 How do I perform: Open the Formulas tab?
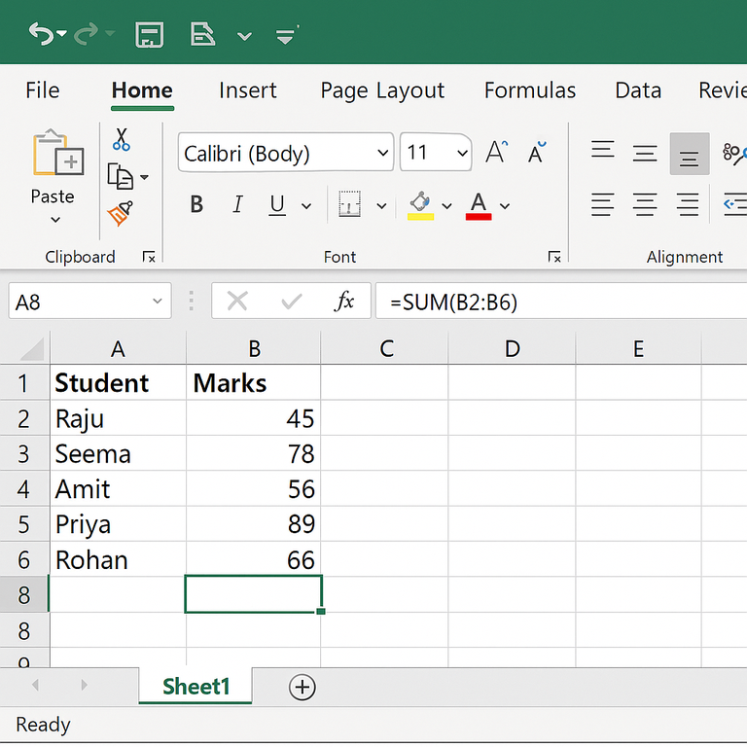point(530,90)
